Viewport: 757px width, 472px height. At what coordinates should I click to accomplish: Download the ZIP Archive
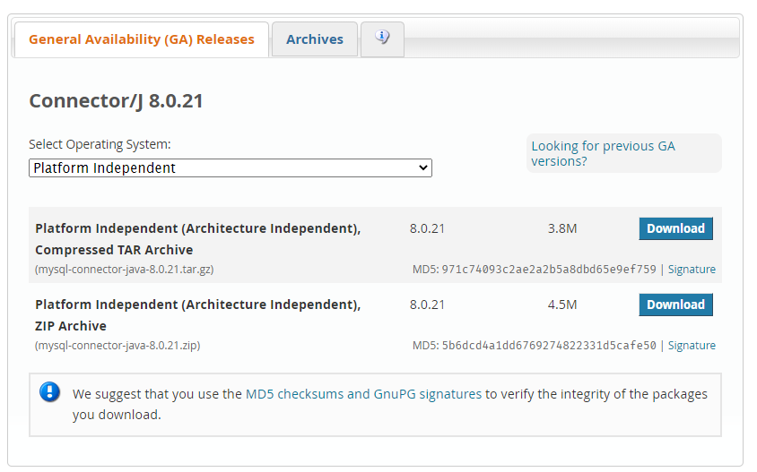(675, 305)
